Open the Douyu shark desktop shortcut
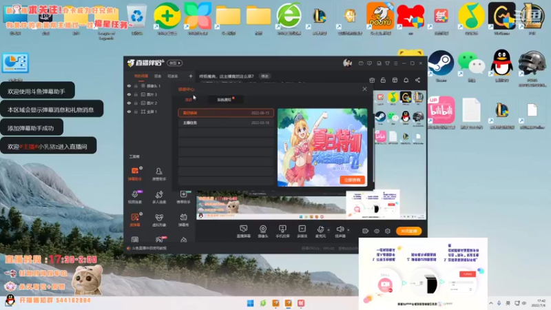The image size is (551, 310). 380,19
